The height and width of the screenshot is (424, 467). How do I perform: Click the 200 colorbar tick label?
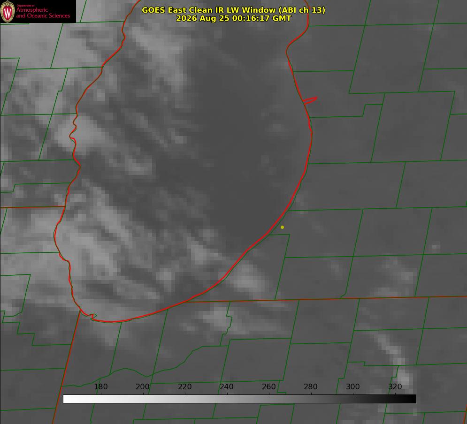click(x=143, y=386)
